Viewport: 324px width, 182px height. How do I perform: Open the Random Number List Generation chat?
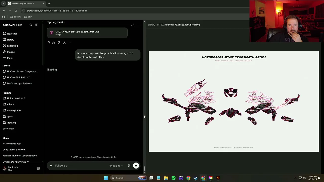pos(20,156)
